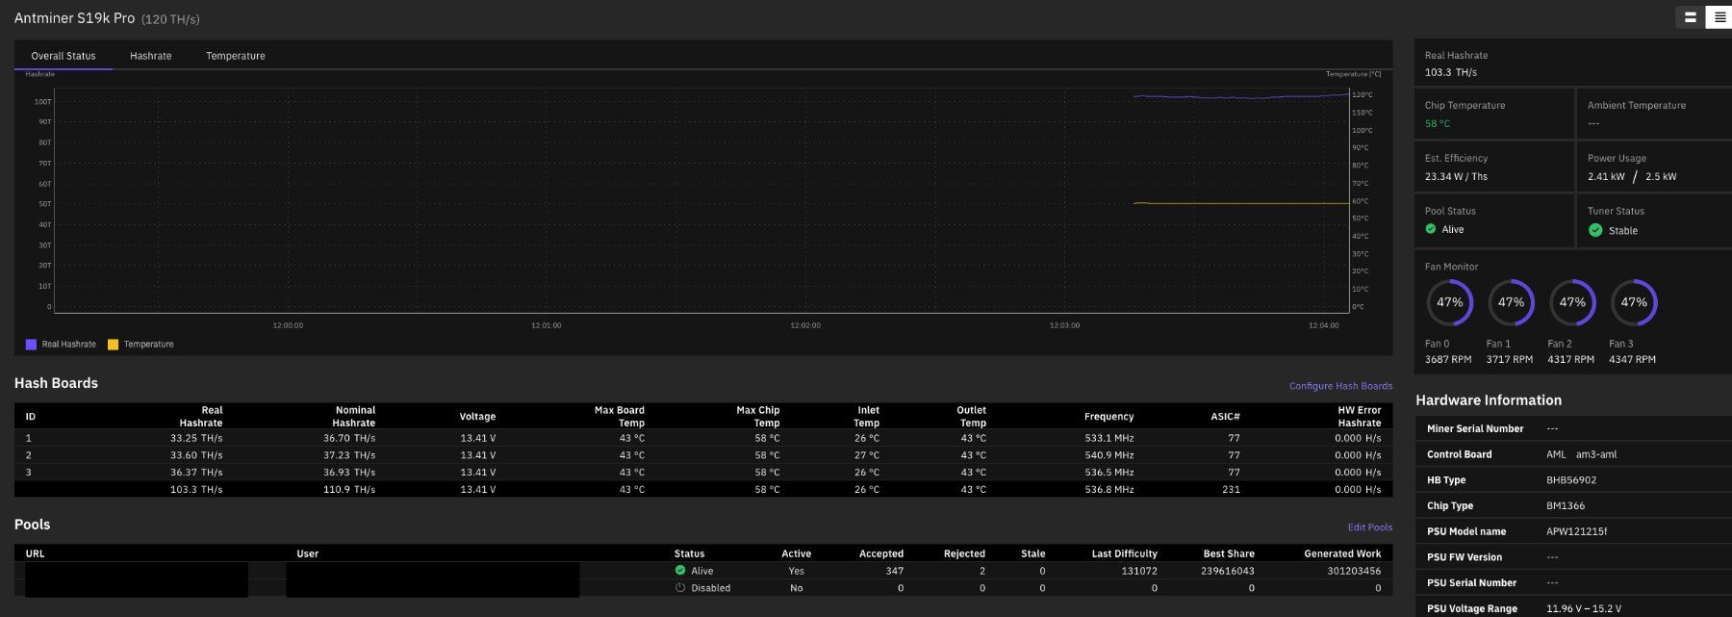The width and height of the screenshot is (1732, 617).
Task: Select total ASIC count 231
Action: click(1231, 490)
